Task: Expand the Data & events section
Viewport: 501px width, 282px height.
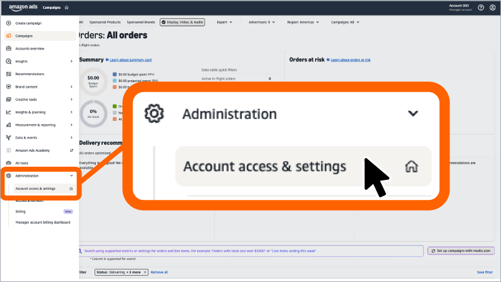Action: [71, 137]
